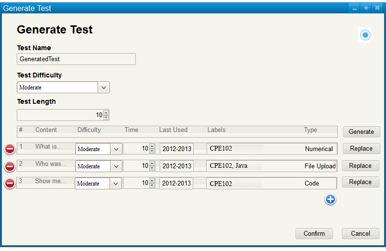Edit the Last Used field of question 3
This screenshot has height=251, width=386.
pyautogui.click(x=176, y=184)
